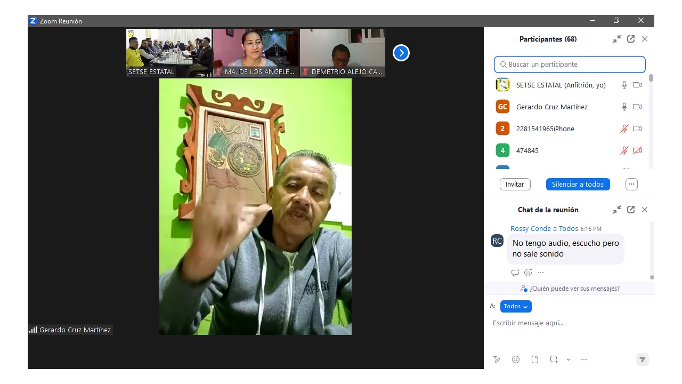Screen dimensions: 682x384
Task: Reply to Rossy Conde's message
Action: [515, 273]
